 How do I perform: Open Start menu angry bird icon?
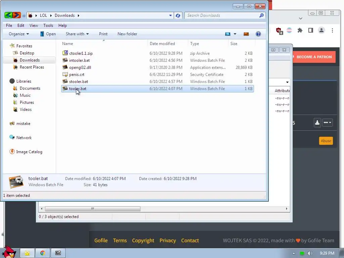tap(9, 252)
